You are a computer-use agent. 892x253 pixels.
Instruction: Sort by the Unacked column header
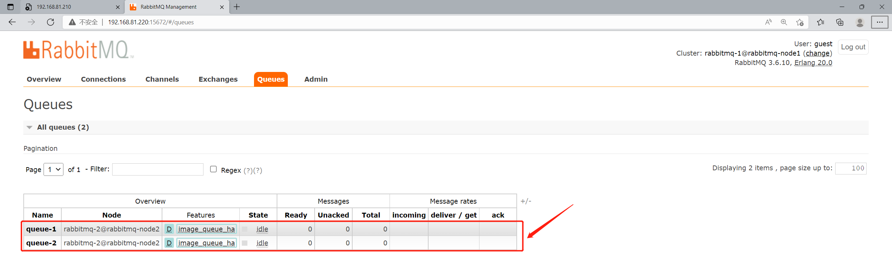tap(333, 215)
